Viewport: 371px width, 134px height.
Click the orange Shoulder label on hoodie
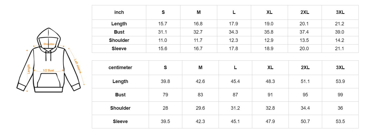coord(49,44)
